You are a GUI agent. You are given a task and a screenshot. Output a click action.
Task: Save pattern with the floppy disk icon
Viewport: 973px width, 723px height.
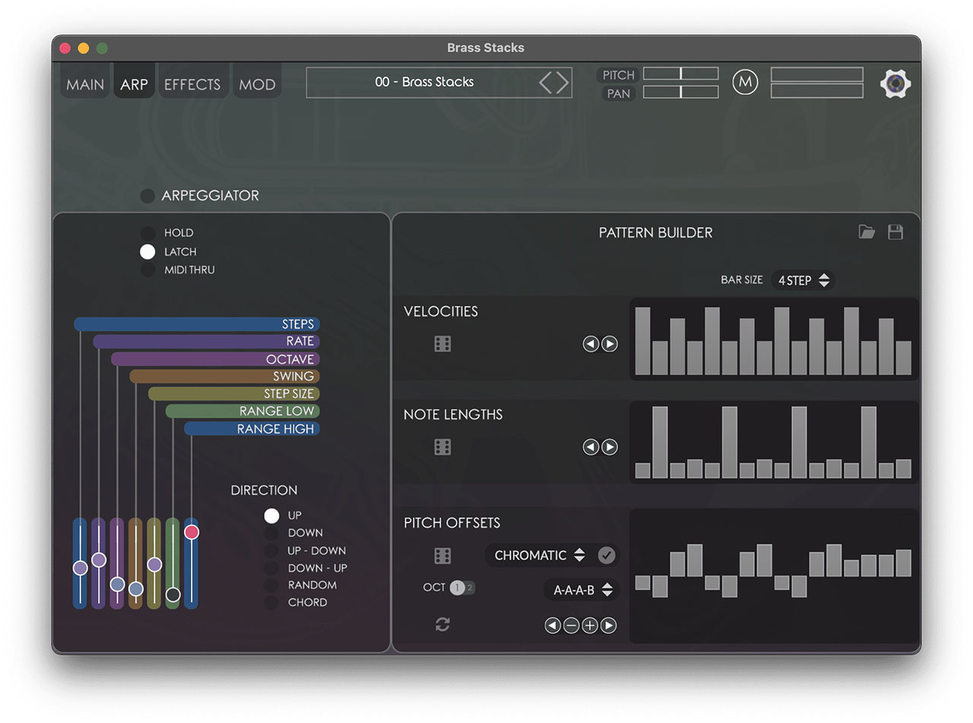tap(895, 232)
